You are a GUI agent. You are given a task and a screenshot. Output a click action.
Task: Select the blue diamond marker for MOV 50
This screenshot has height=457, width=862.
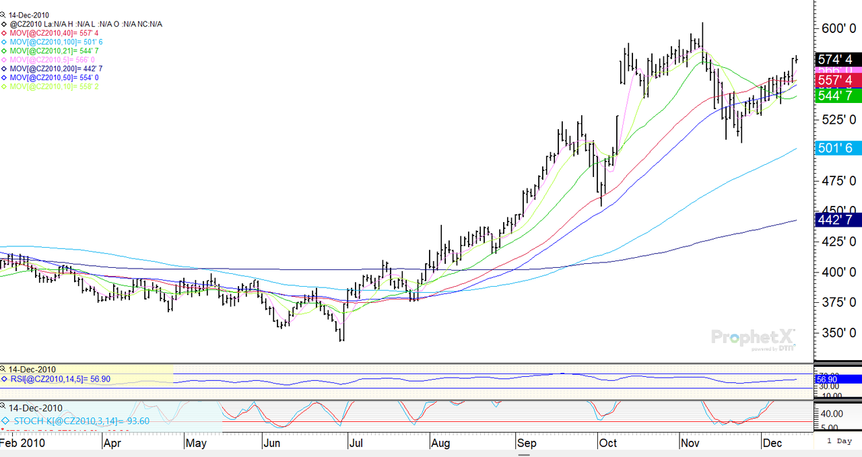[3, 77]
